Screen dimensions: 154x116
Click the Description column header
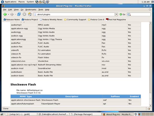click(72, 96)
